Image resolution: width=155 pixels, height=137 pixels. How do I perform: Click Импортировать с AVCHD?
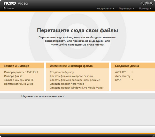coord(20,72)
